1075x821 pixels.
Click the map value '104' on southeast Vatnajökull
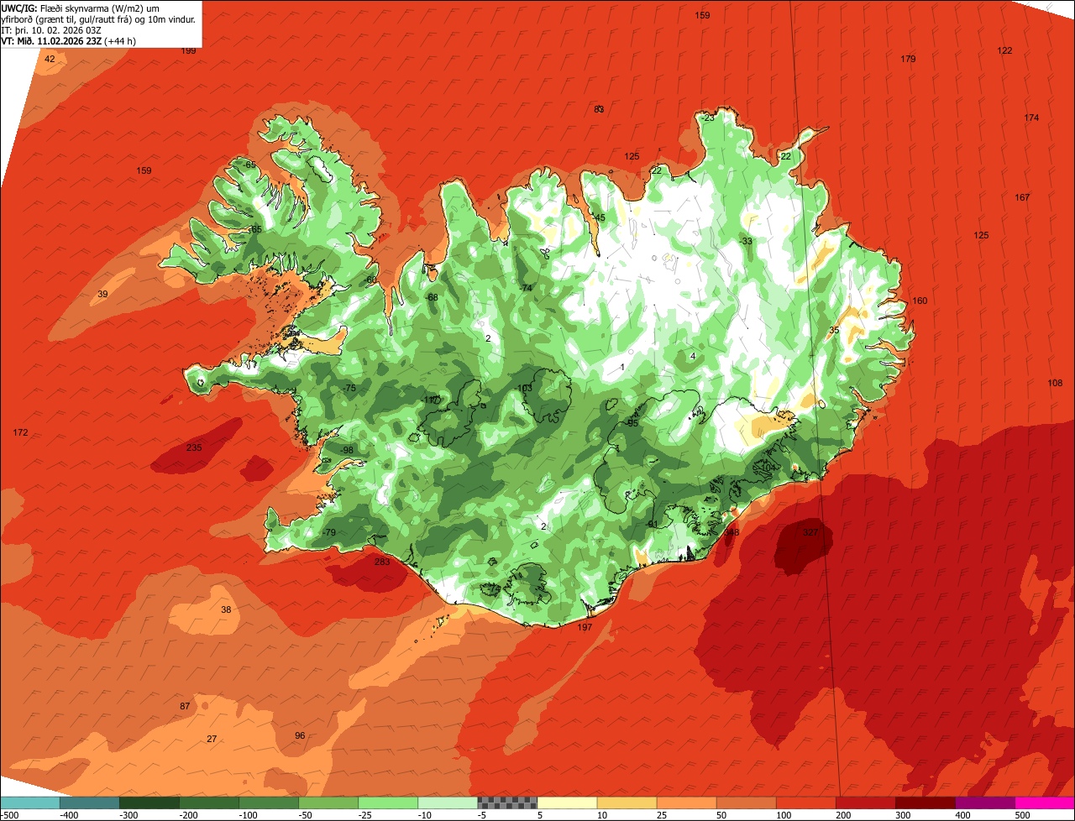767,468
